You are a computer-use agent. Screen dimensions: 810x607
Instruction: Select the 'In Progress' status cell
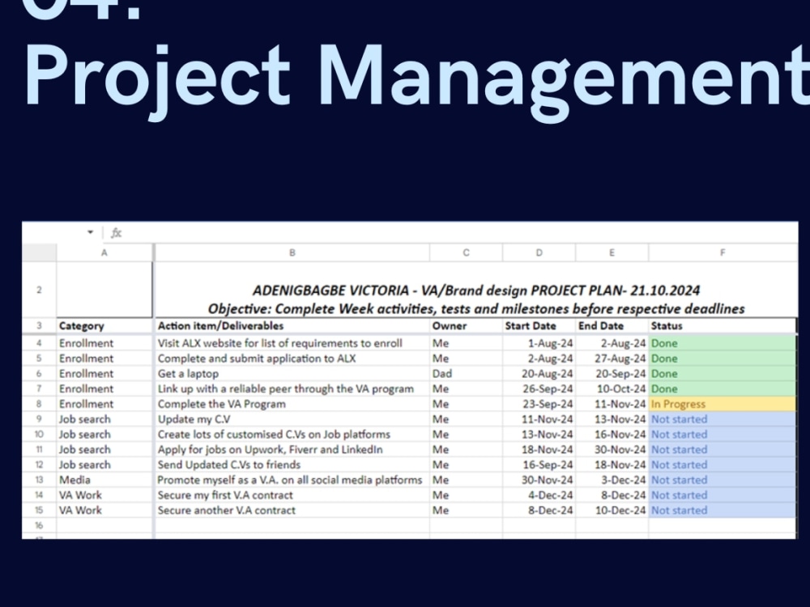click(x=723, y=404)
